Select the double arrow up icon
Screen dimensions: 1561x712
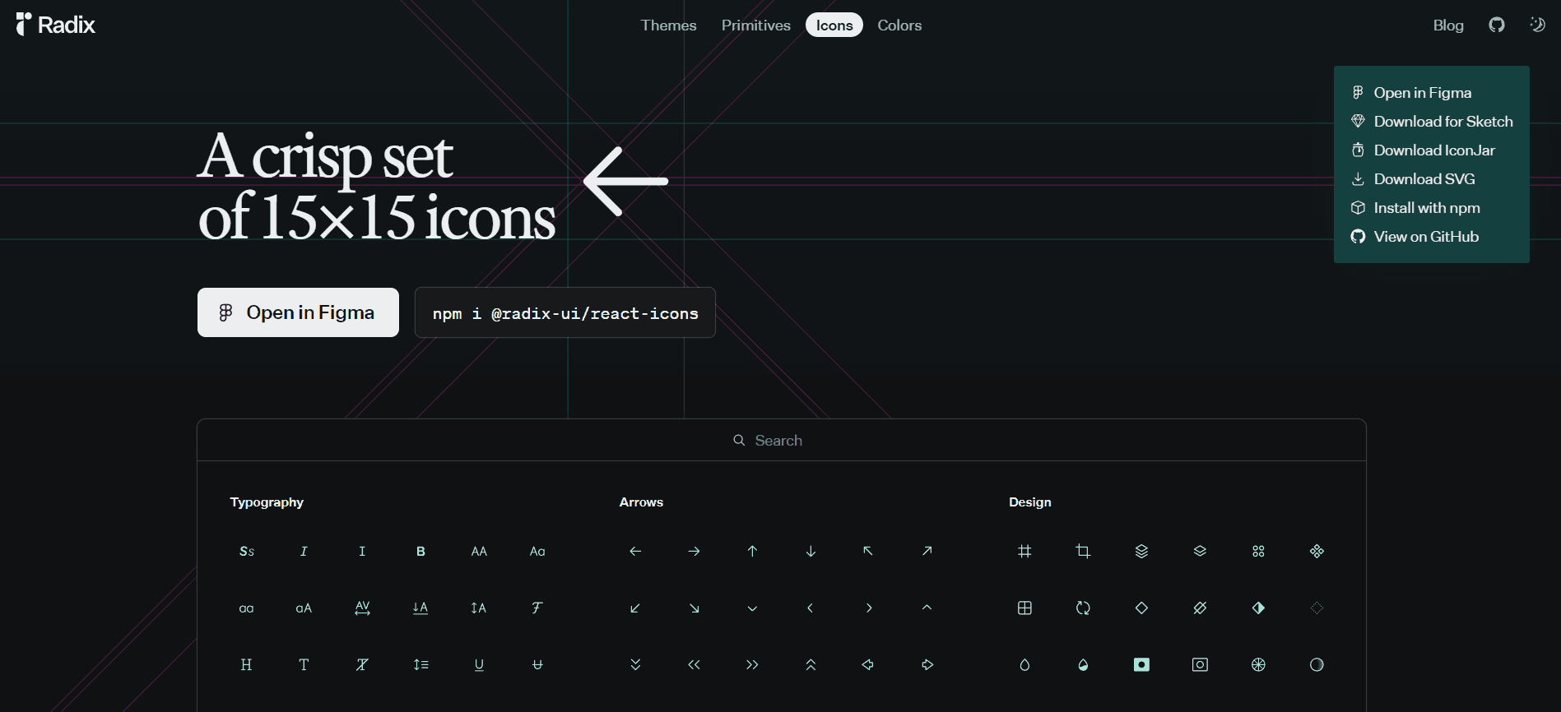pyautogui.click(x=811, y=664)
